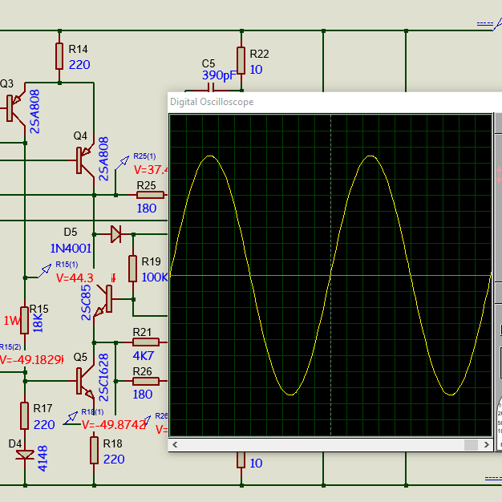Click the V=44.3 probe reading
502x502 pixels.
point(75,278)
